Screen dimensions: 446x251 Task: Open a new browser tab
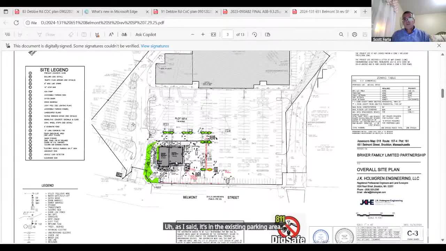tap(365, 12)
